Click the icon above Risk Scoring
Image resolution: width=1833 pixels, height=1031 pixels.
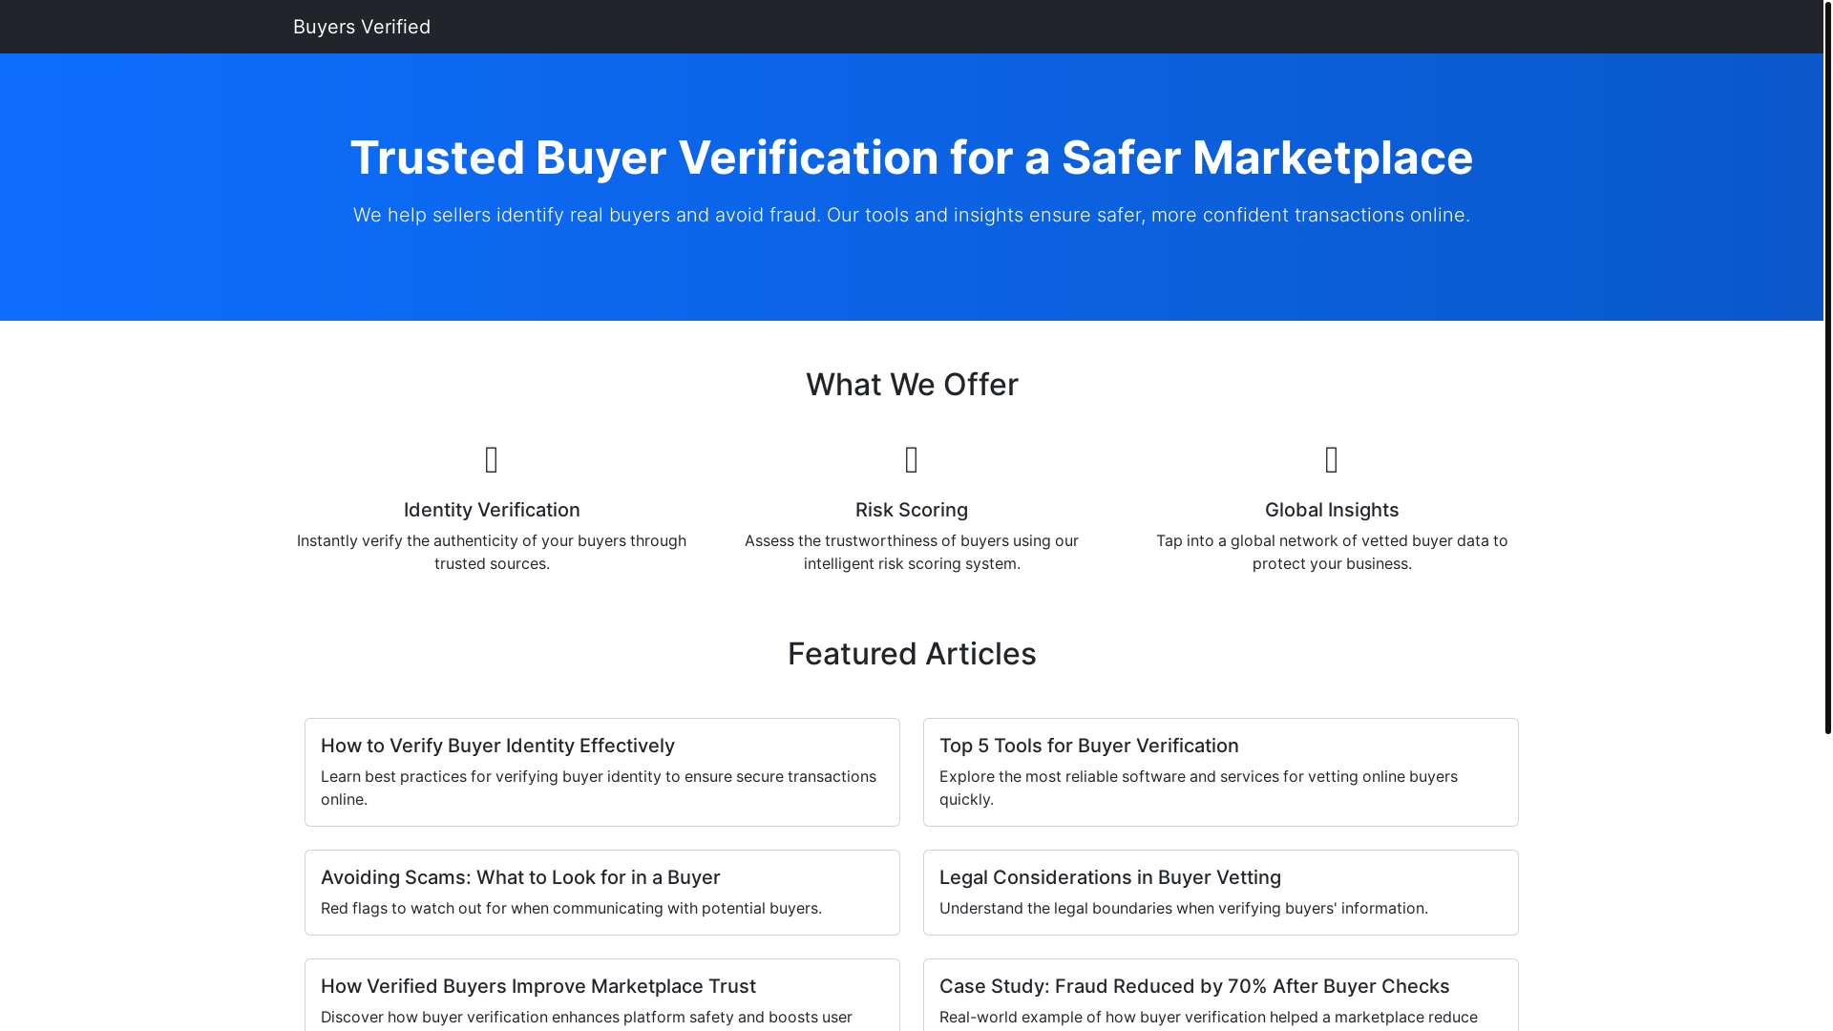[912, 460]
